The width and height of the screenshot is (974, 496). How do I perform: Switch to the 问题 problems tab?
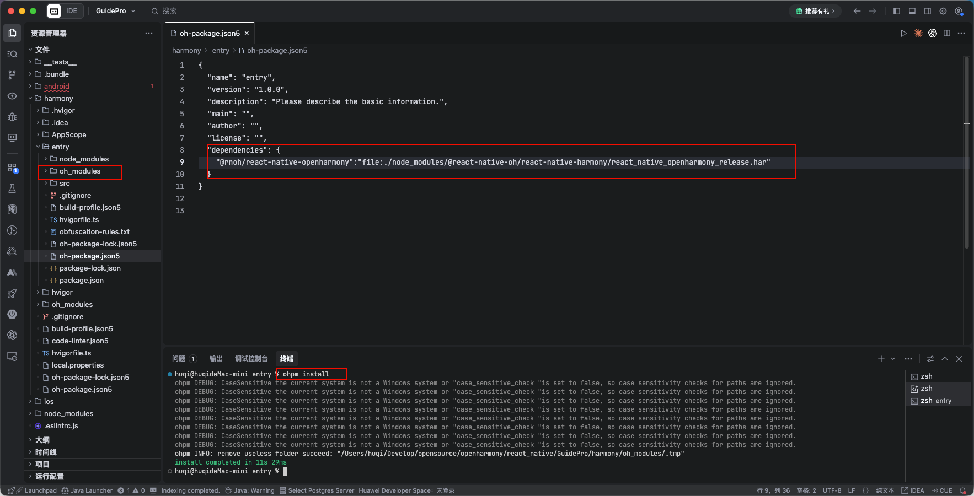(x=184, y=359)
